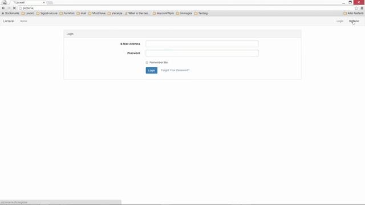The width and height of the screenshot is (365, 205).
Task: Minimize the browser window
Action: click(343, 2)
